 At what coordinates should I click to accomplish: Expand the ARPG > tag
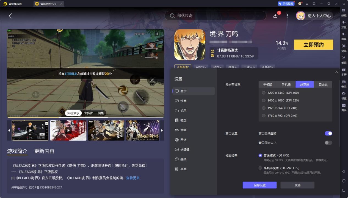click(201, 67)
